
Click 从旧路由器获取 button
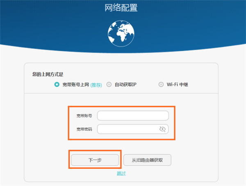click(147, 160)
